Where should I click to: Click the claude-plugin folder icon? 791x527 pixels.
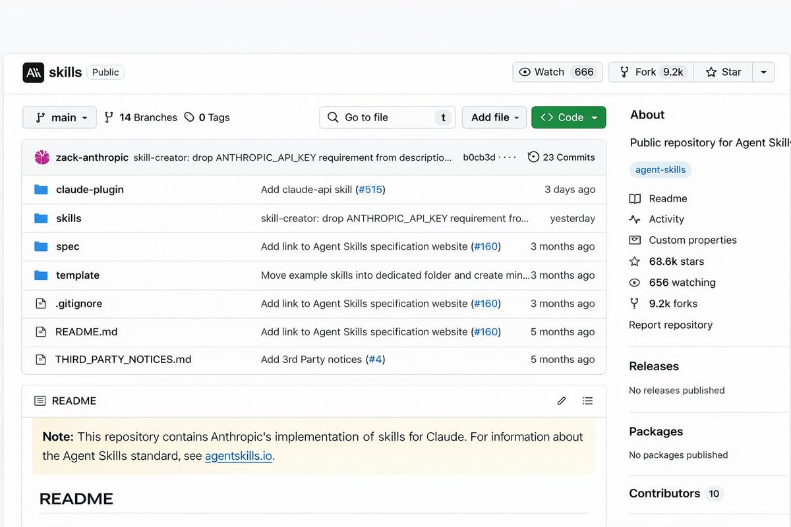tap(41, 190)
